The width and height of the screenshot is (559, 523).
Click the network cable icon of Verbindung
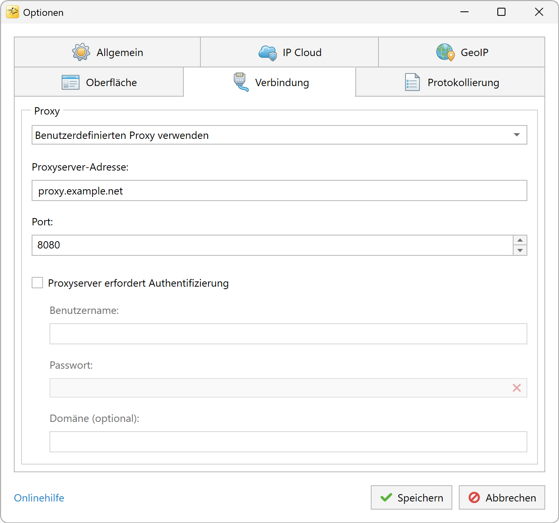pyautogui.click(x=241, y=82)
